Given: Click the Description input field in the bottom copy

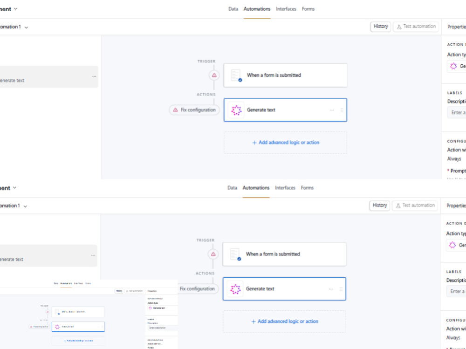Looking at the screenshot, I should [456, 292].
